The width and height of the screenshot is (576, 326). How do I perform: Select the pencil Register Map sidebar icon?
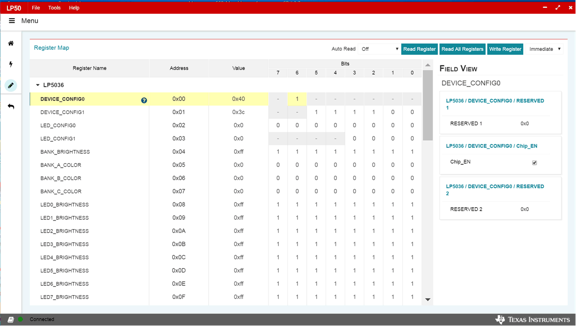coord(11,86)
